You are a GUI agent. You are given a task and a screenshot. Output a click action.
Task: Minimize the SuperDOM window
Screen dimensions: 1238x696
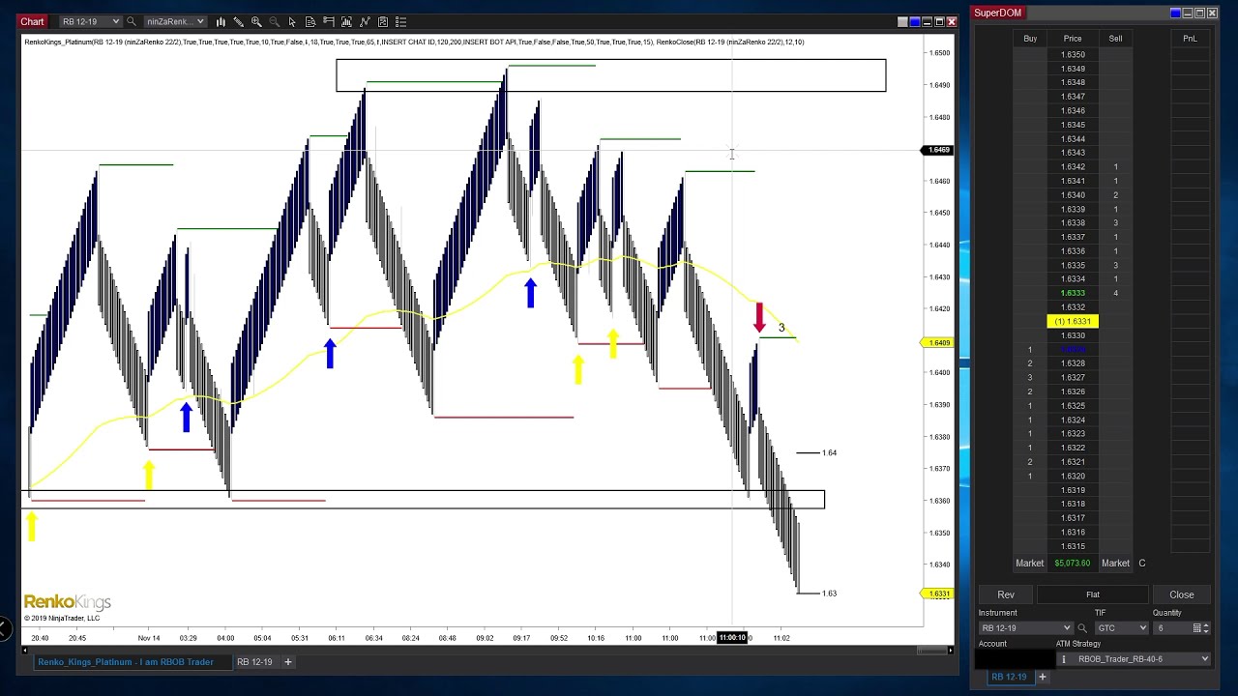(x=1188, y=13)
